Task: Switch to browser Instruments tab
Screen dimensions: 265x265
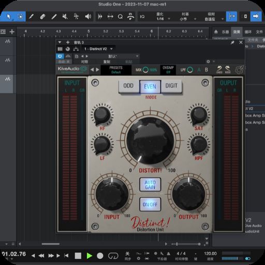Action: (x=225, y=32)
